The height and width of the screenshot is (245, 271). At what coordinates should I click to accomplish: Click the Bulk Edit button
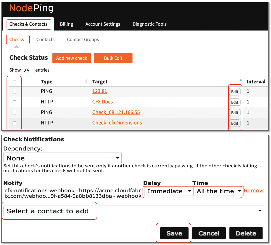pos(113,58)
